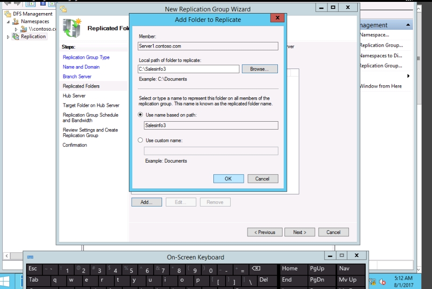This screenshot has height=289, width=432.
Task: Click the local path input field
Action: pyautogui.click(x=189, y=69)
